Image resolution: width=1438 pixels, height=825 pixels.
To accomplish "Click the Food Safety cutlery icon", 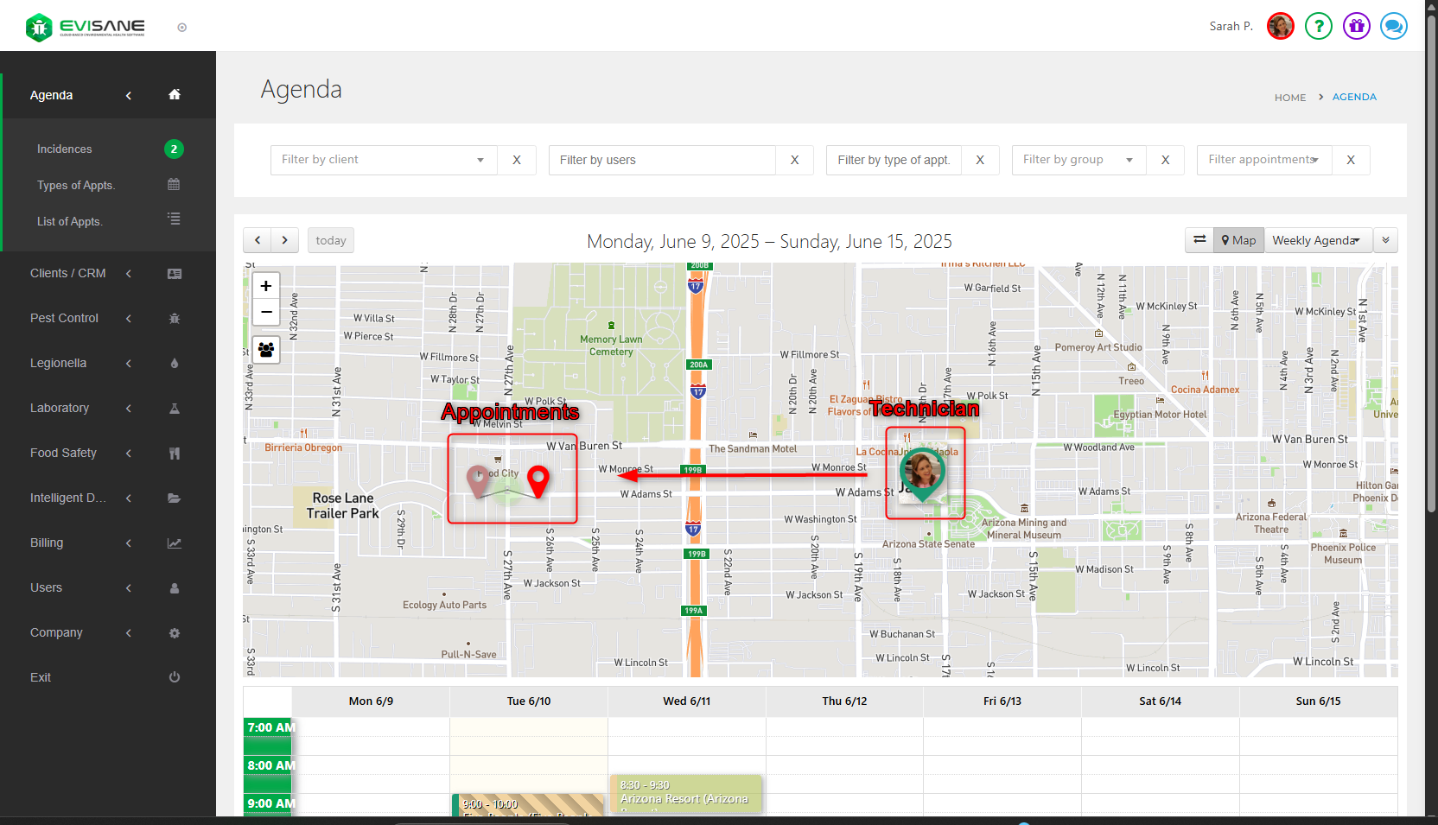I will [x=175, y=454].
